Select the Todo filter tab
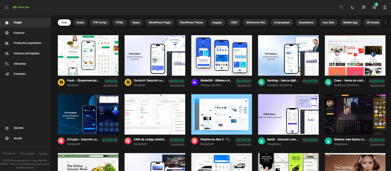Screen dimensions: 391x171 (x=64, y=23)
